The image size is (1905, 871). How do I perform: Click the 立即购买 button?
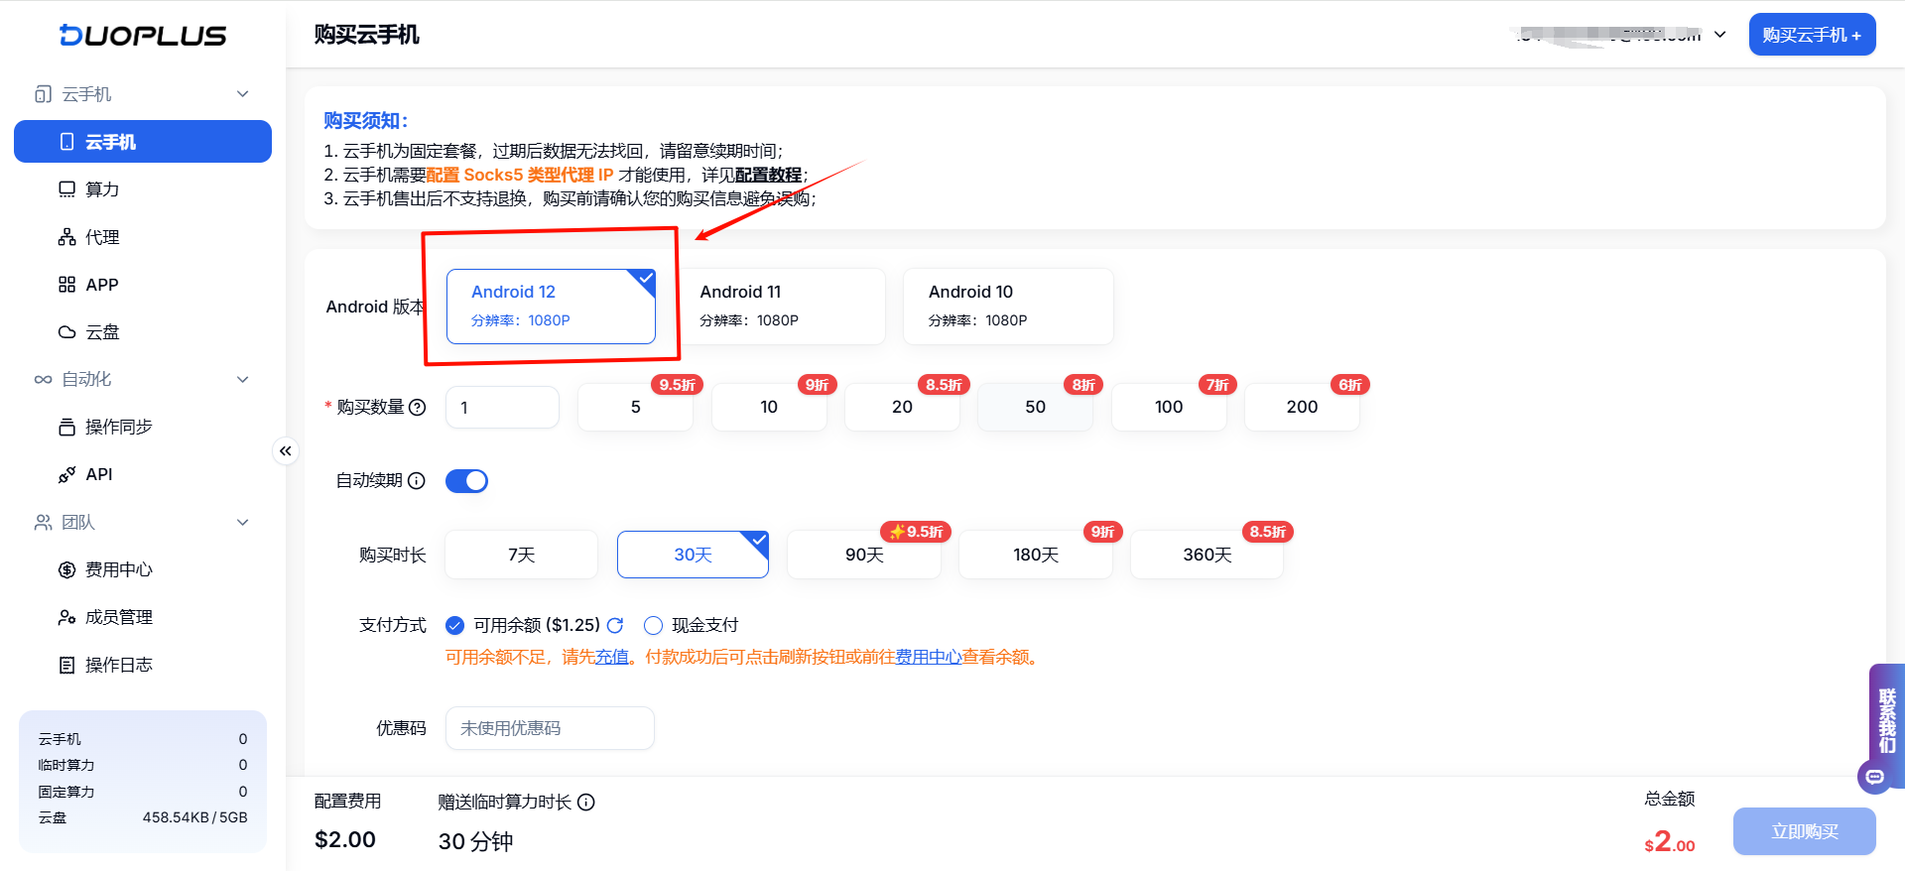click(x=1805, y=831)
